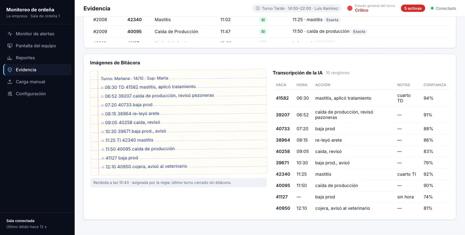Screen dimensions: 465x235
Task: Click the CONFIANZA column header
Action: tap(435, 85)
